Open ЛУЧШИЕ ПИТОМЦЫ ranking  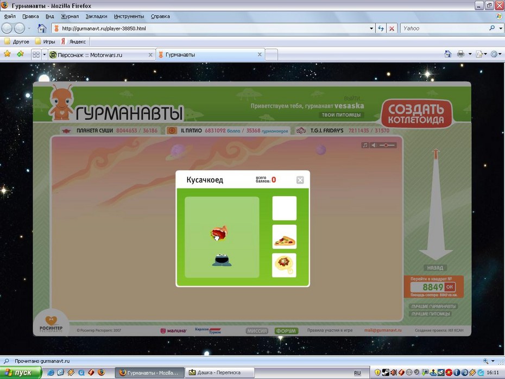[x=431, y=314]
